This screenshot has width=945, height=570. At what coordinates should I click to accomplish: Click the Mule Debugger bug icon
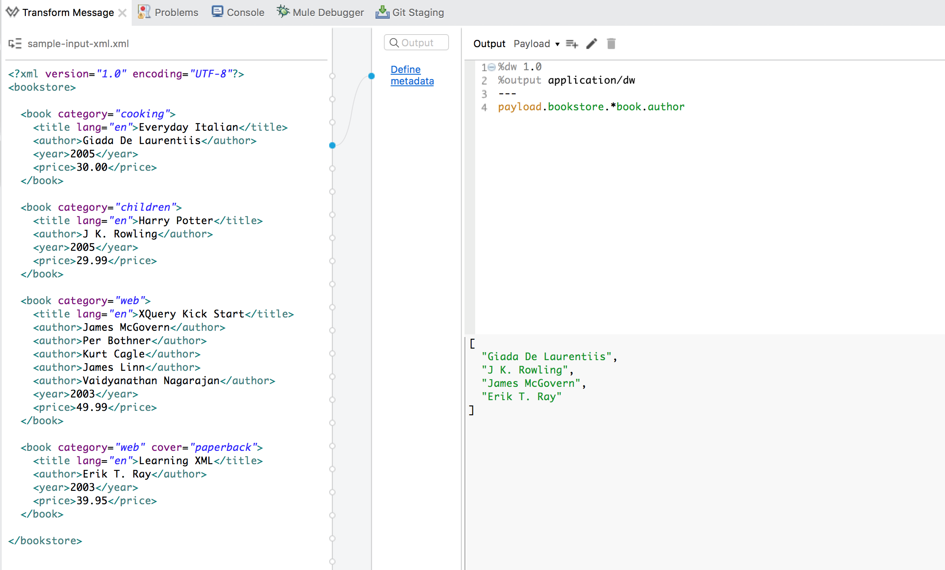coord(283,12)
